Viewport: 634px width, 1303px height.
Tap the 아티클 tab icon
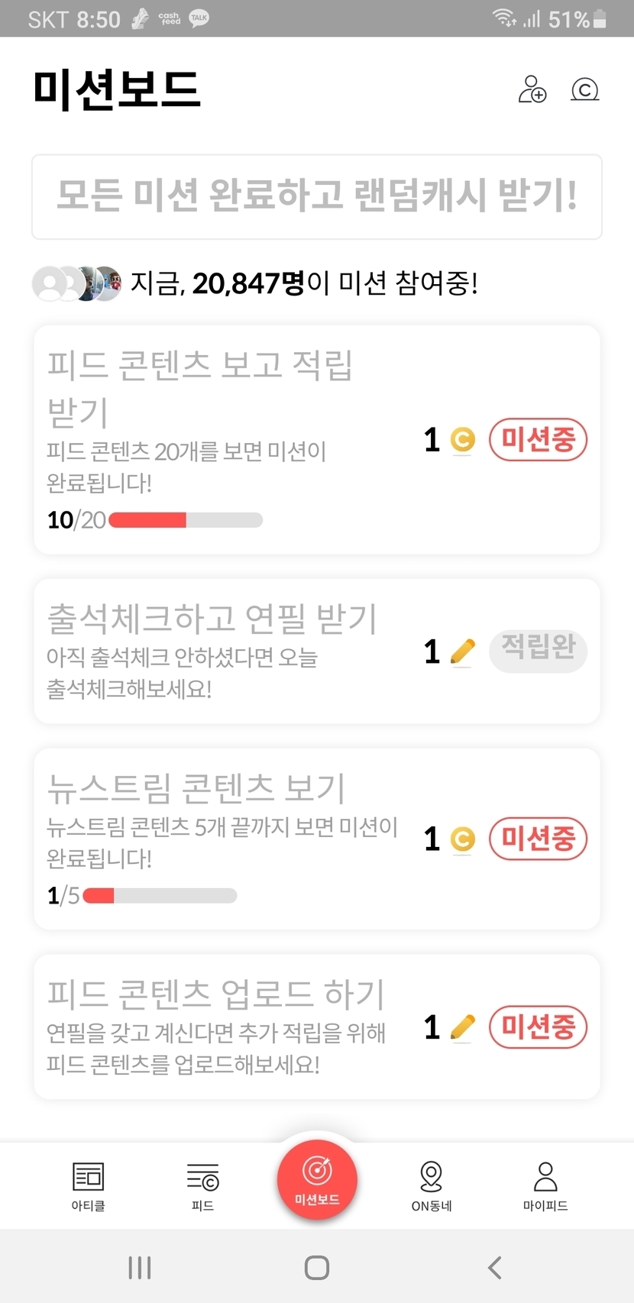coord(88,1185)
